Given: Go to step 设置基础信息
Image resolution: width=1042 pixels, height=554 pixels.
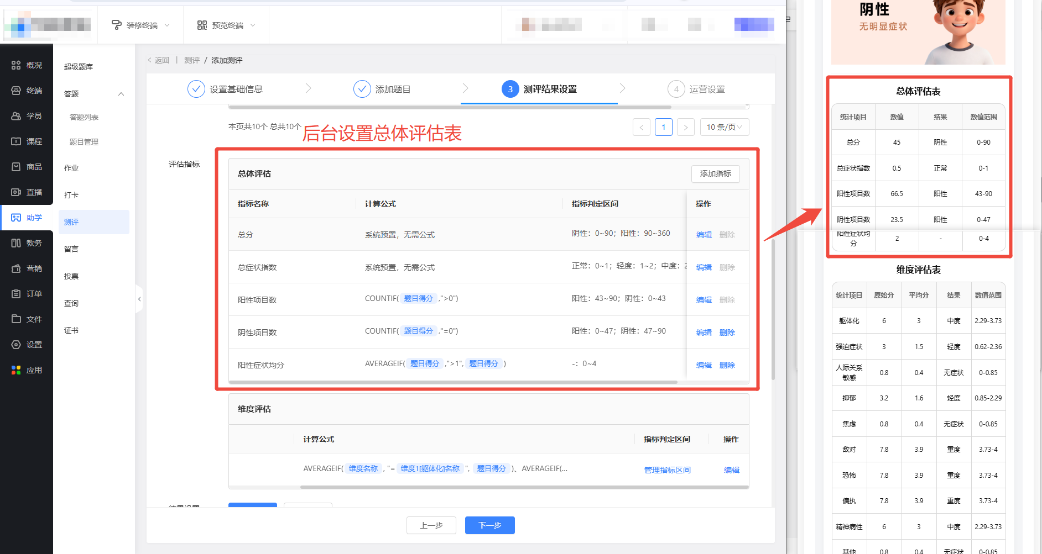Looking at the screenshot, I should pyautogui.click(x=225, y=89).
